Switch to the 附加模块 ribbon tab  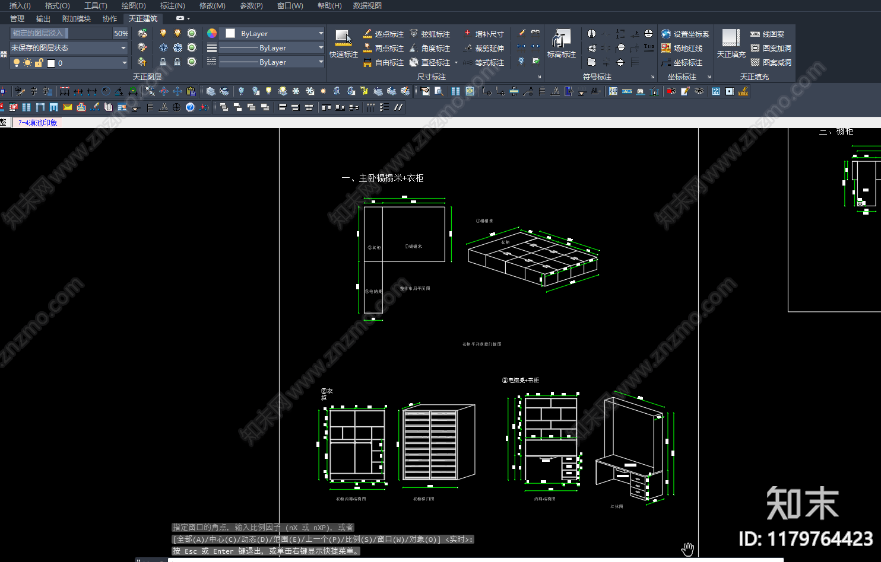coord(77,18)
